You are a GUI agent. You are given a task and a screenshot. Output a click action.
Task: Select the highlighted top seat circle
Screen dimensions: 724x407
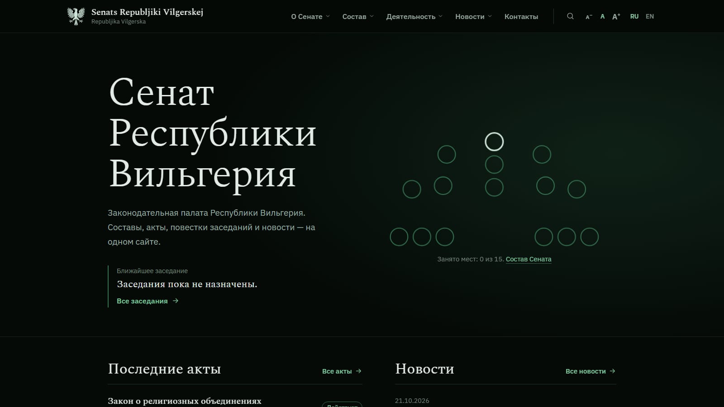click(x=494, y=142)
